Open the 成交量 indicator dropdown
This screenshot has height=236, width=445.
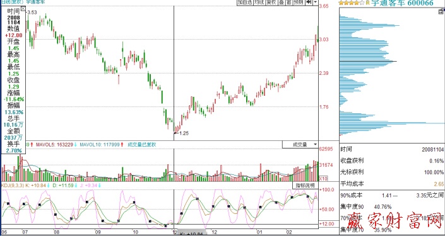coord(300,144)
